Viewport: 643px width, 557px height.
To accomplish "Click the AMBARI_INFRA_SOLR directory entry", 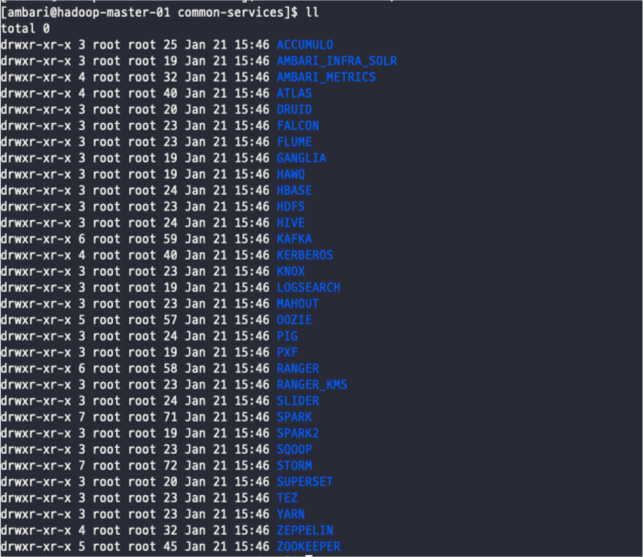I will point(337,61).
